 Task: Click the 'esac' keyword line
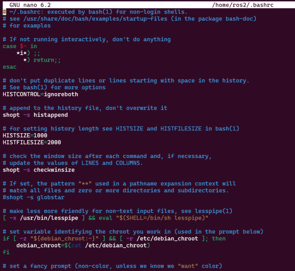pos(10,67)
